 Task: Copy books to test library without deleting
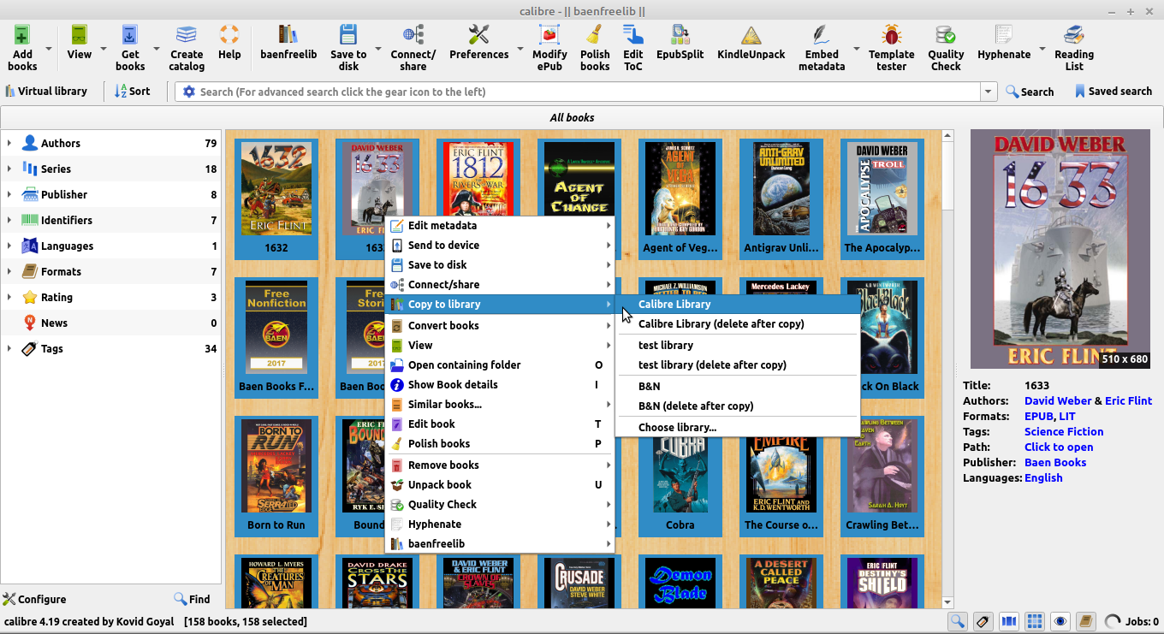[739, 345]
